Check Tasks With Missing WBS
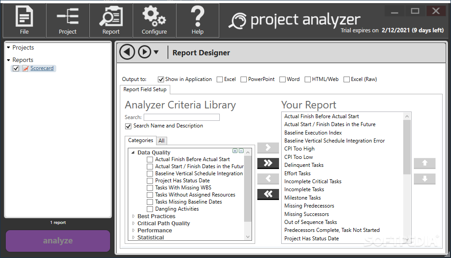 [x=150, y=188]
